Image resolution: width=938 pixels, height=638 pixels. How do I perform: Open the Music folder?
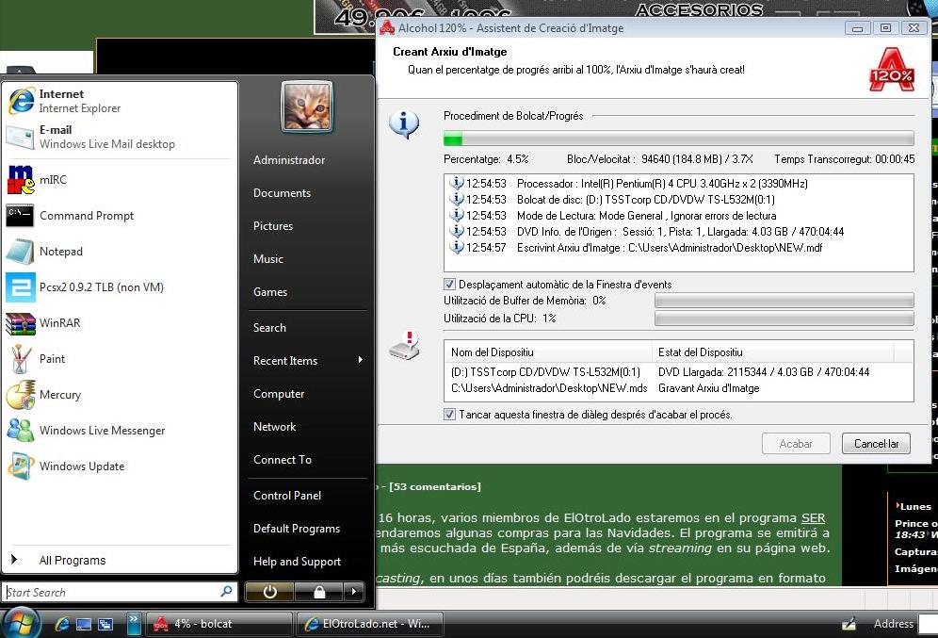307,258
